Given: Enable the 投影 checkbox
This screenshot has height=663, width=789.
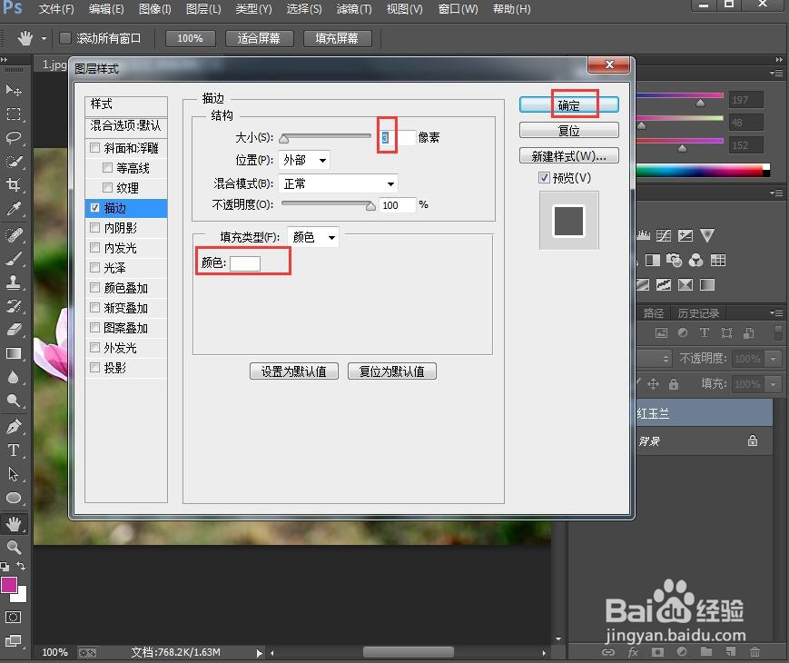Looking at the screenshot, I should [x=94, y=368].
